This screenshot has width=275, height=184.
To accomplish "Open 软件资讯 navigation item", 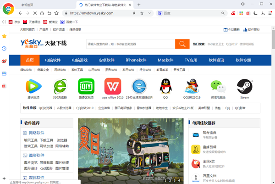I will [x=216, y=60].
